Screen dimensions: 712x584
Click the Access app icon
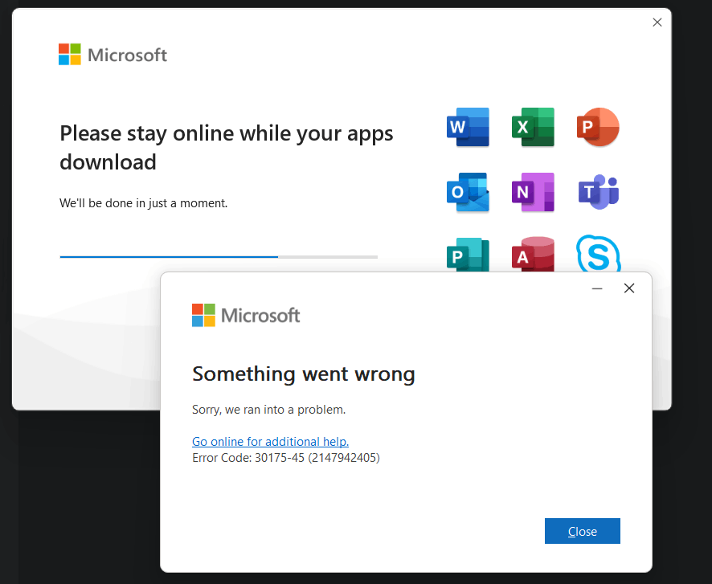point(533,254)
